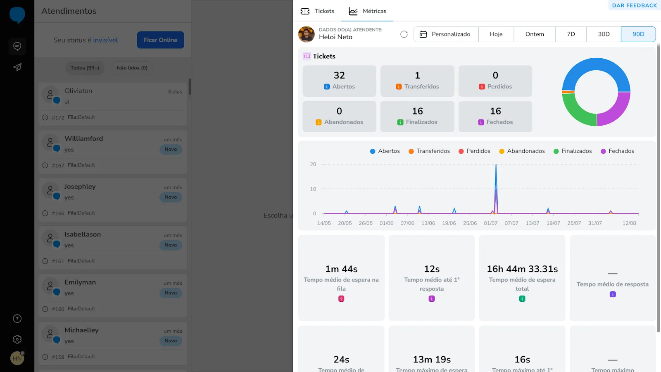Image resolution: width=661 pixels, height=372 pixels.
Task: Click the DAR FEEDBACK button
Action: click(635, 5)
